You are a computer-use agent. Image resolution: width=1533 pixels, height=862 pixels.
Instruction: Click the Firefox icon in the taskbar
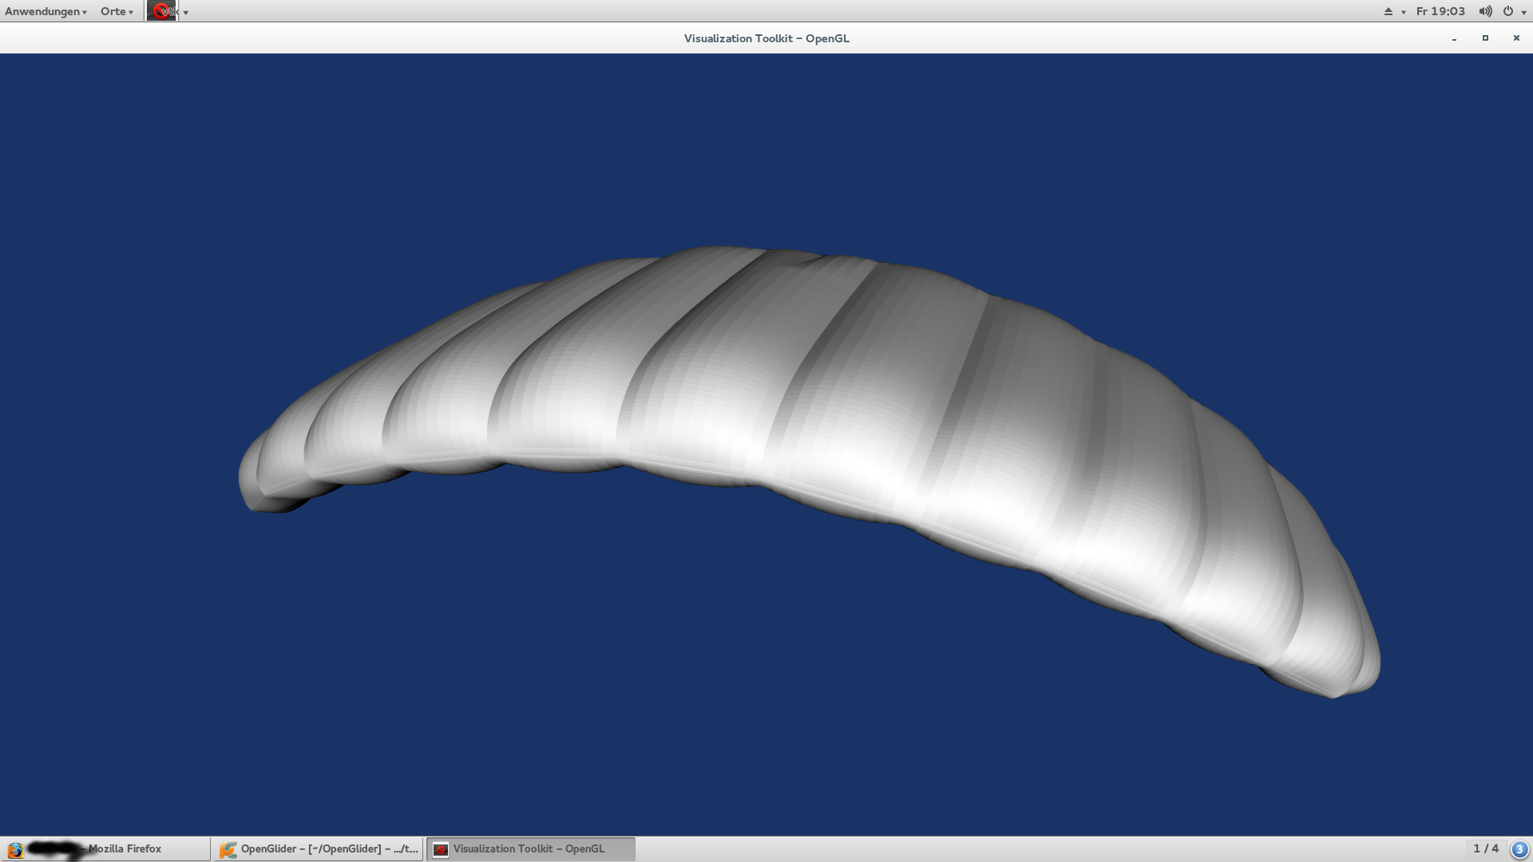coord(15,849)
